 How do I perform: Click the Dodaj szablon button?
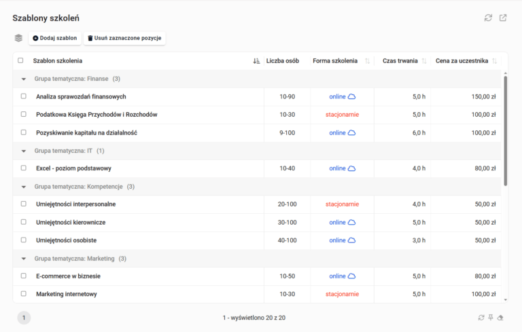55,38
